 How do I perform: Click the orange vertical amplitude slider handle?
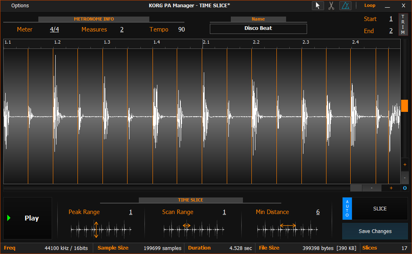[x=404, y=106]
